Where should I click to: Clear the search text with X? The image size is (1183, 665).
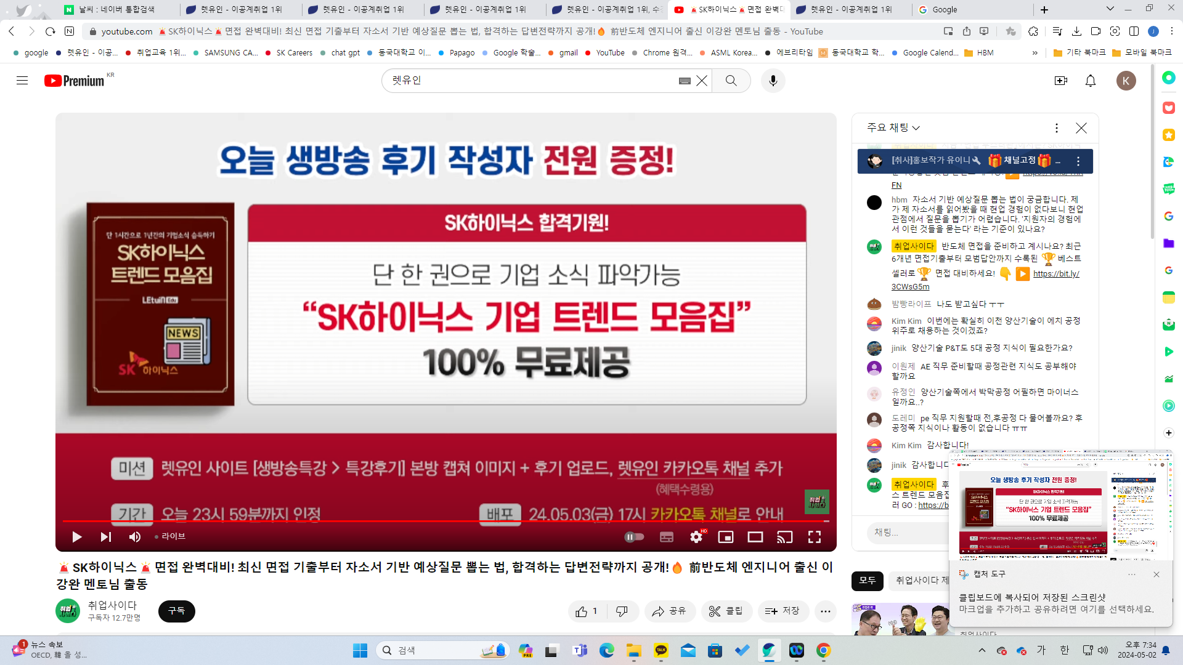pos(702,81)
